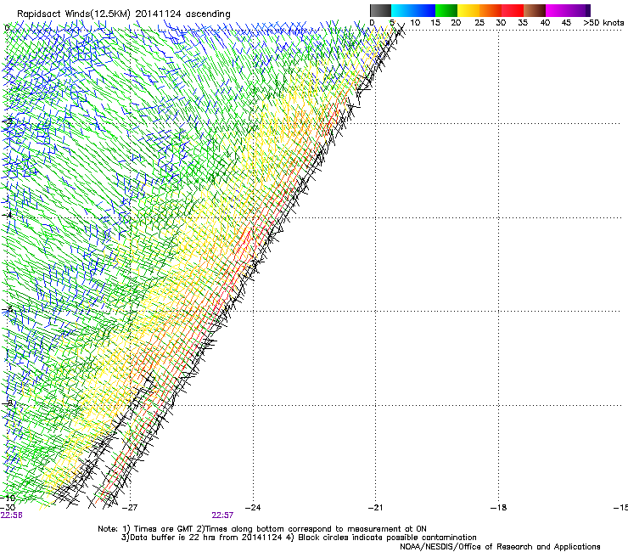Screen dimensions: 628x552
Task: Click the "20" legend scale label
Action: tap(456, 23)
